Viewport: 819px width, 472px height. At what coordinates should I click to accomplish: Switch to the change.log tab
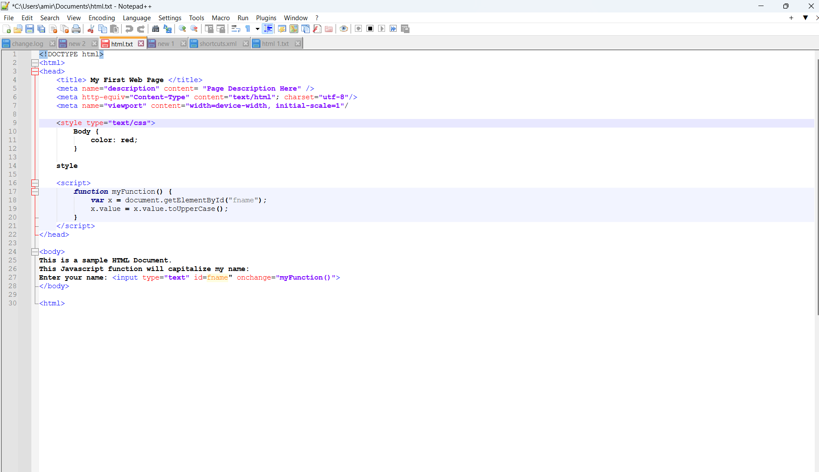coord(28,44)
